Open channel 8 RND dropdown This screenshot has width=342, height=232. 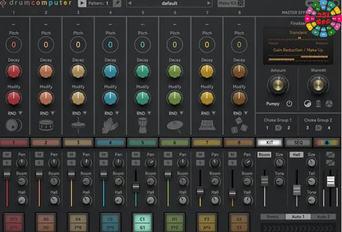click(x=240, y=113)
